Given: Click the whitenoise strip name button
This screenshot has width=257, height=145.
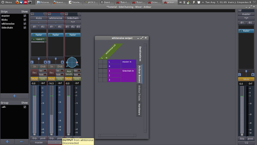Looking at the screenshot, I should pos(56,18).
